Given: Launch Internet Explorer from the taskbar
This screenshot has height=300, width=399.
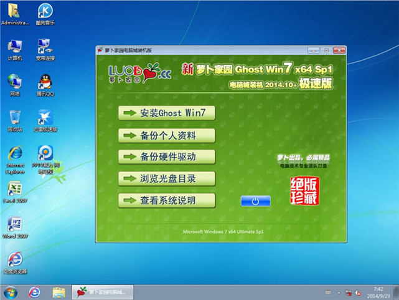Looking at the screenshot, I should click(34, 293).
